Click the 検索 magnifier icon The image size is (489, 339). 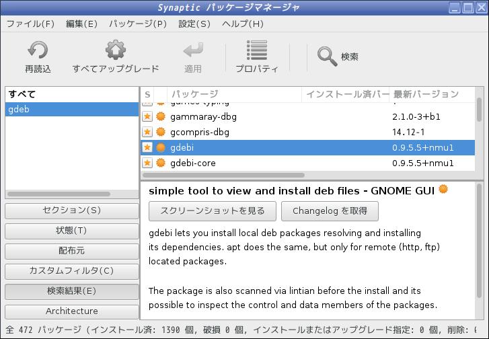coord(327,57)
